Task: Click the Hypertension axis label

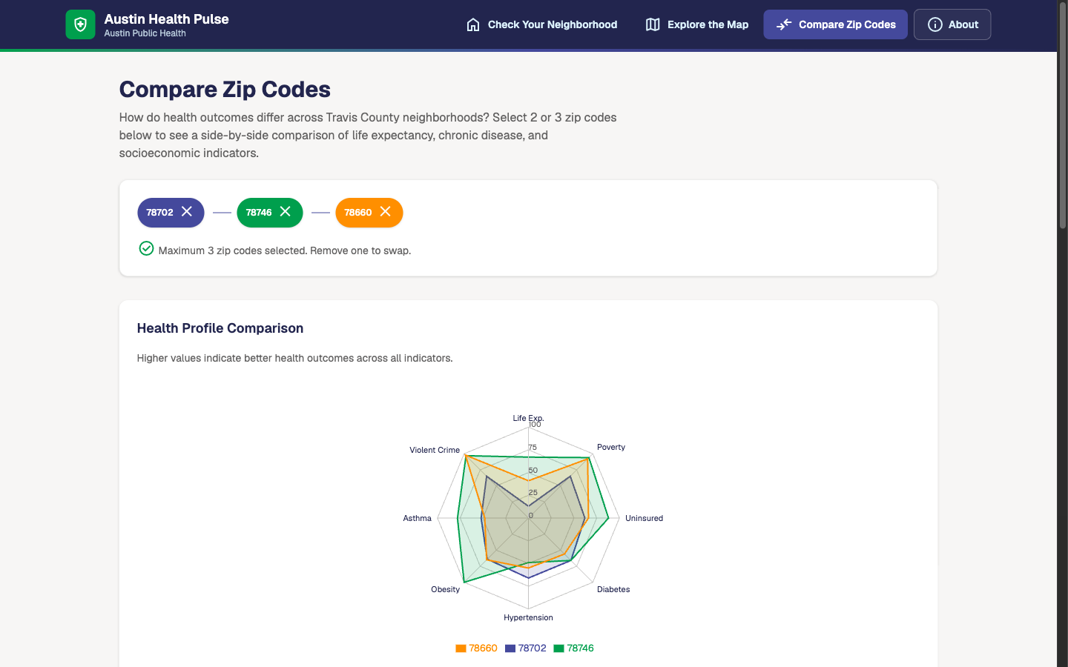Action: [x=528, y=617]
